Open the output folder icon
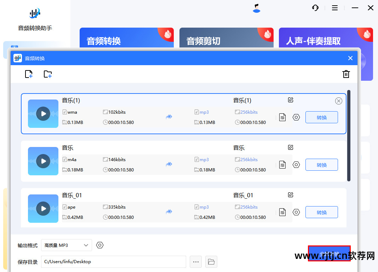This screenshot has height=272, width=378. [211, 262]
